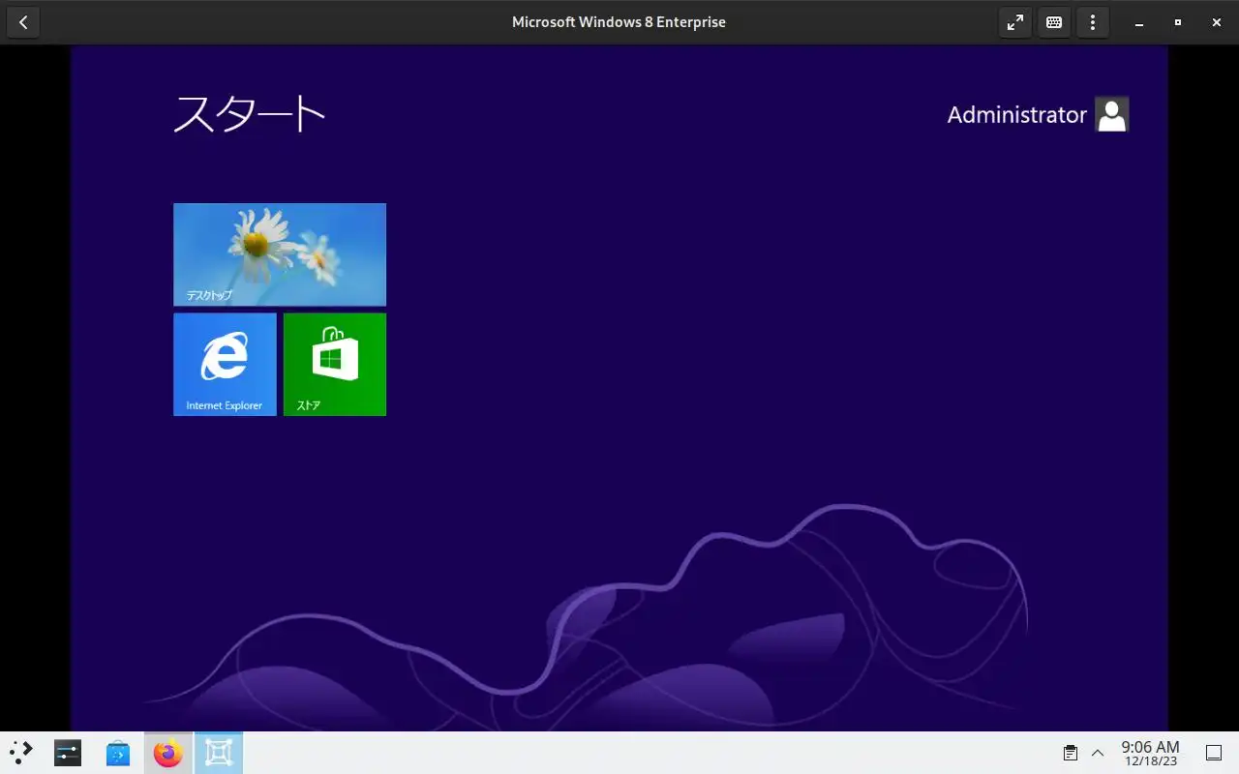The image size is (1239, 774).
Task: Launch the Internet Explorer tile
Action: coord(225,364)
